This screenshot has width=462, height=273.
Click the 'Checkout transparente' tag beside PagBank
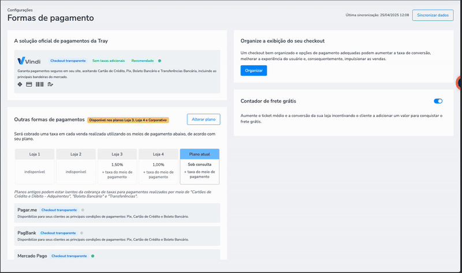58,233
